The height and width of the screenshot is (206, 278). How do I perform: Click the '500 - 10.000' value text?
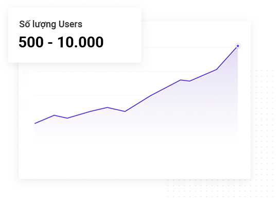point(61,42)
